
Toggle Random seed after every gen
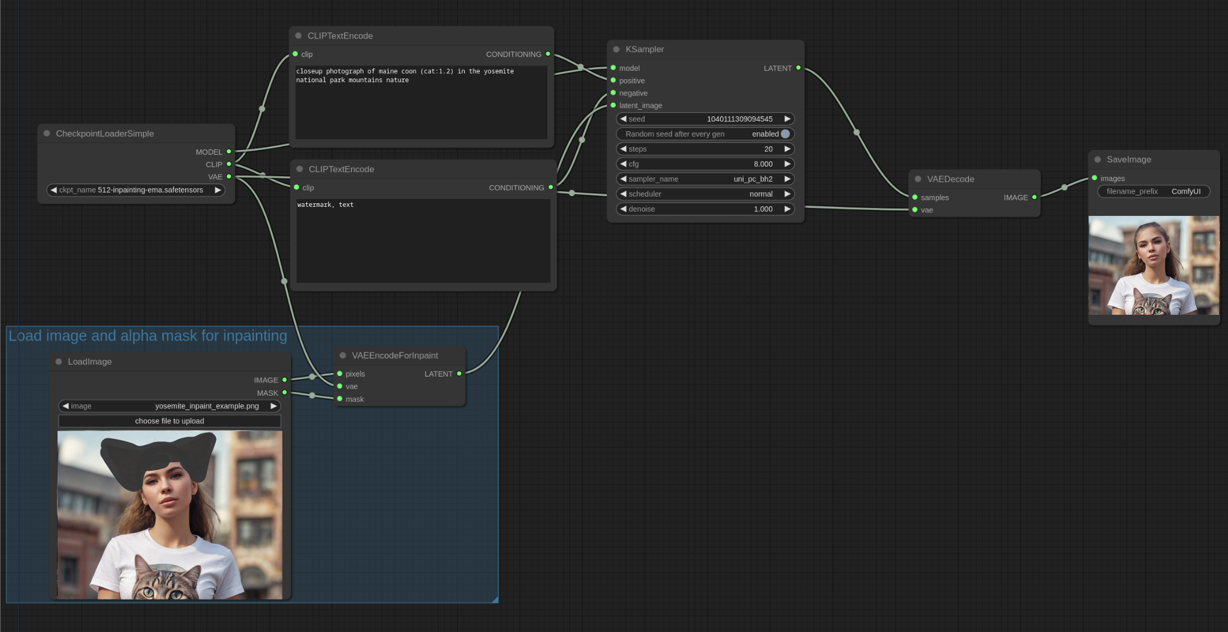785,134
